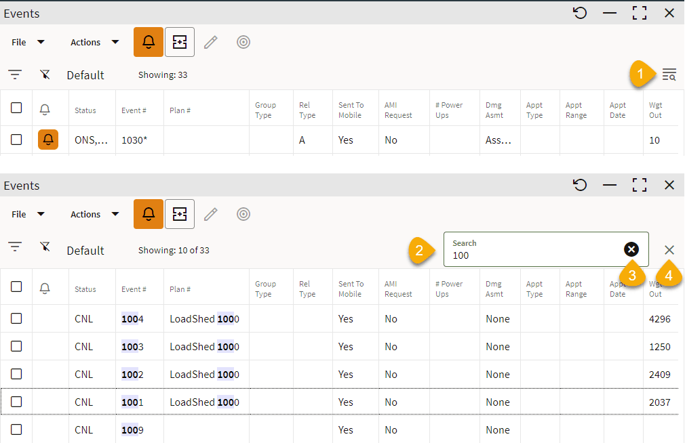This screenshot has width=685, height=443.
Task: Click the filter icon below the toolbar
Action: [15, 75]
